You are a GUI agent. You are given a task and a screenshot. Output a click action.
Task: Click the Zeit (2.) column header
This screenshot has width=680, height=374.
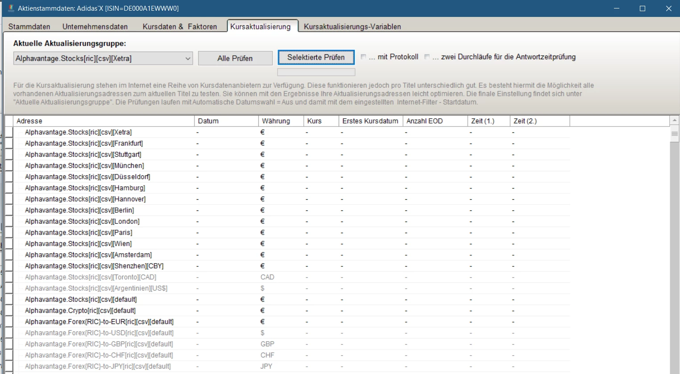(x=540, y=121)
